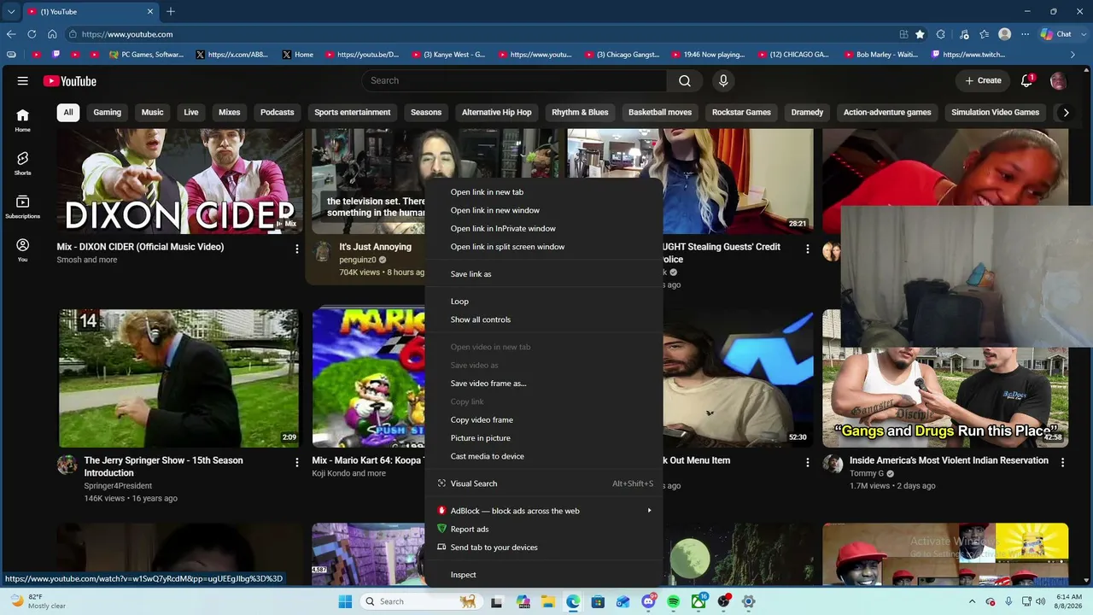Choose Open link in InPrivate window
1093x615 pixels.
(544, 228)
